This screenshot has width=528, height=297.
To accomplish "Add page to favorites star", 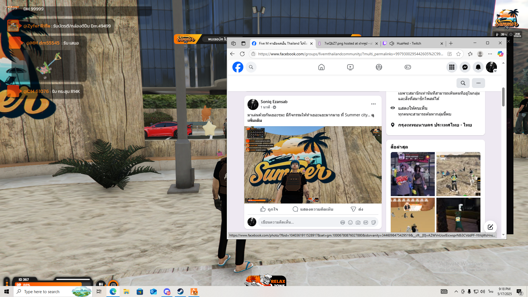I will point(458,54).
